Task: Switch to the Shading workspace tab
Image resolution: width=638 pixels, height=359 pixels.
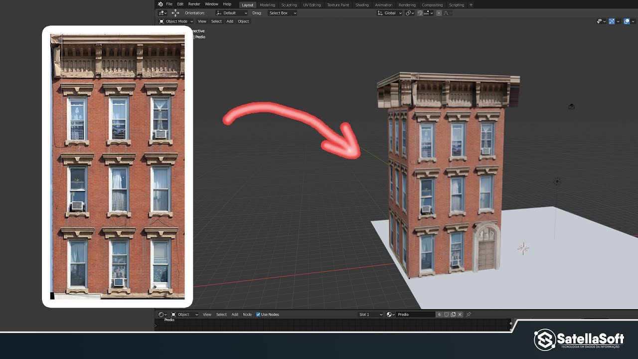Action: click(x=362, y=5)
